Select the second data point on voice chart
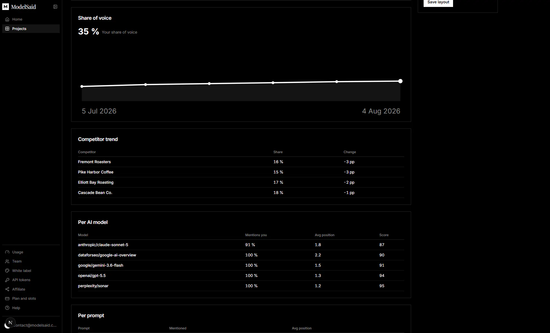This screenshot has width=550, height=333. coord(146,85)
